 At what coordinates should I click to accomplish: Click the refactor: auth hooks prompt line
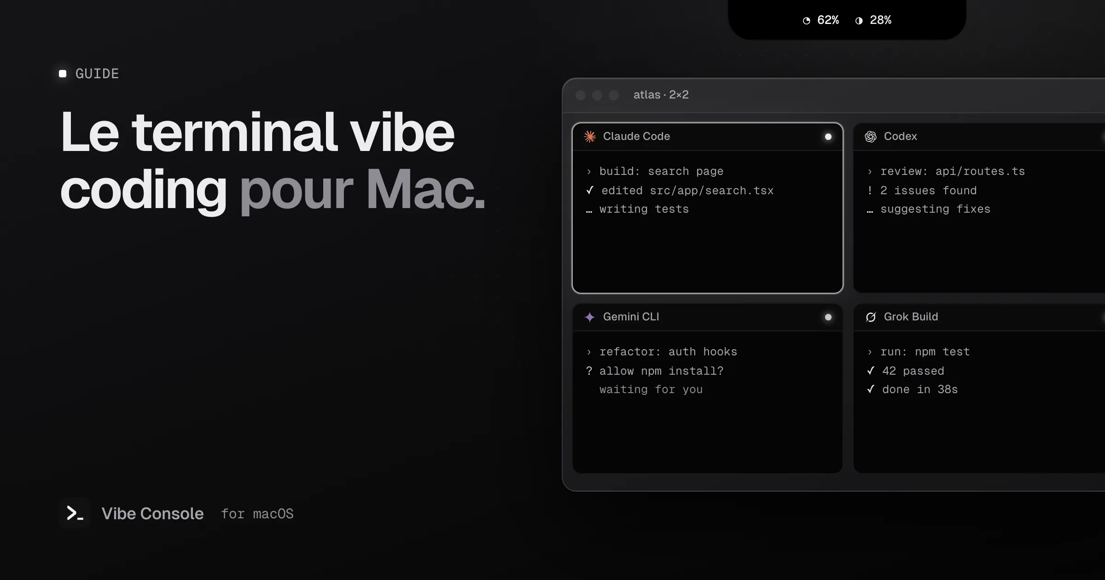pos(662,352)
